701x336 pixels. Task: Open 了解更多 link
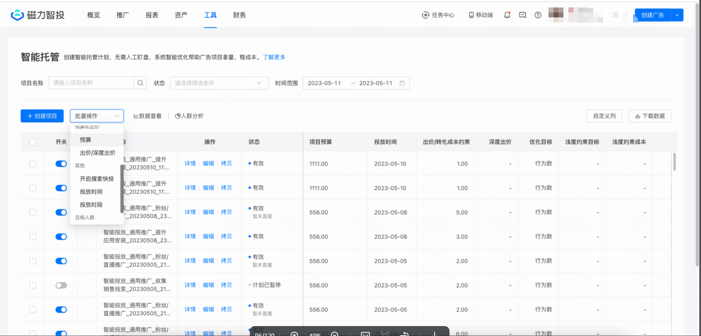coord(274,57)
